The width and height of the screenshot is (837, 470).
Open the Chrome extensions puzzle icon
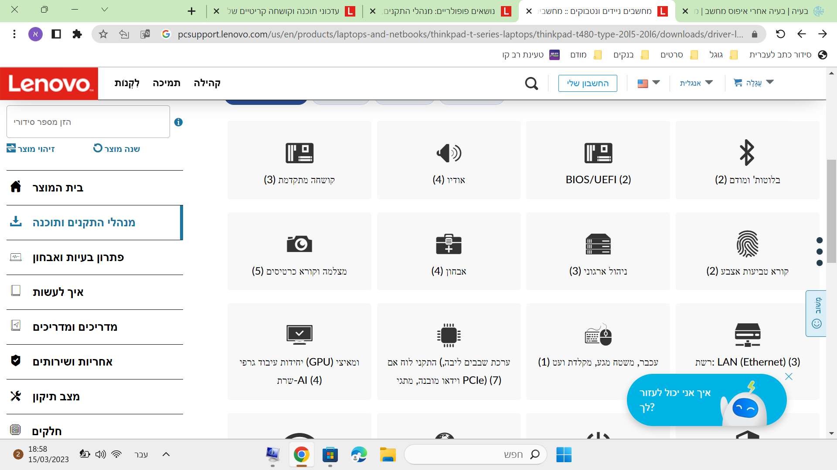click(77, 34)
